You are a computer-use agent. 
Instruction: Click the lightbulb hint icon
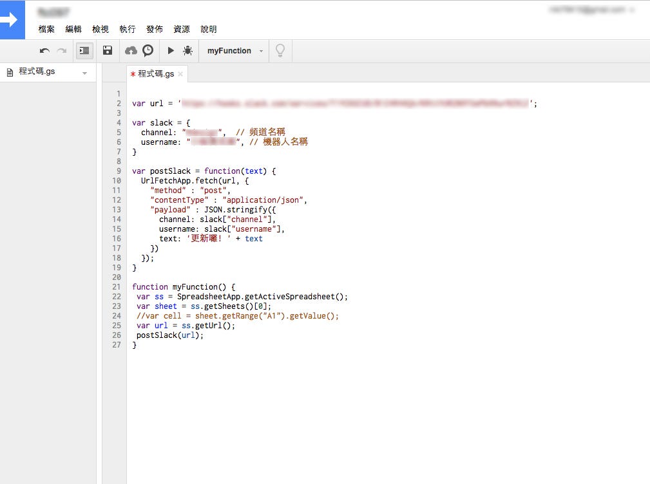click(280, 50)
